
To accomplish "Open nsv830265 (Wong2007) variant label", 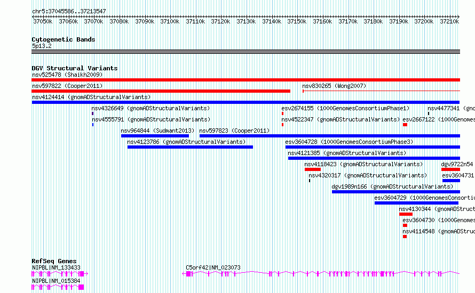I will (334, 86).
